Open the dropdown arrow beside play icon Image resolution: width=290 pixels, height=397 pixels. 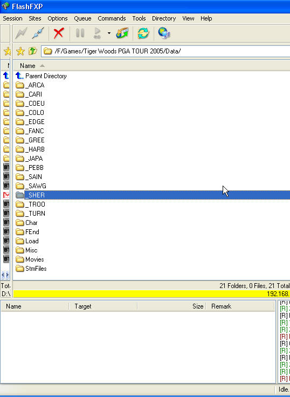click(x=109, y=33)
